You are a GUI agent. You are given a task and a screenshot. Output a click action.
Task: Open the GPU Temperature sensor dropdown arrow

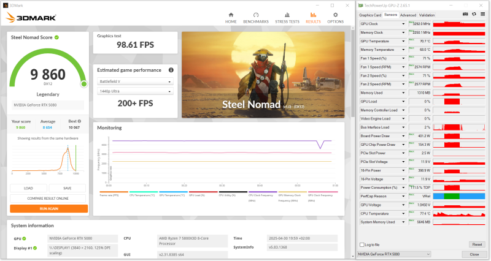click(x=403, y=41)
